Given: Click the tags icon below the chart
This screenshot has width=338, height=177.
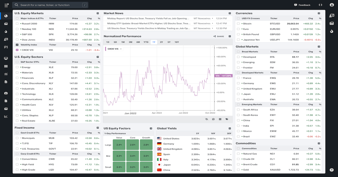Looking at the screenshot, I should pos(227,119).
